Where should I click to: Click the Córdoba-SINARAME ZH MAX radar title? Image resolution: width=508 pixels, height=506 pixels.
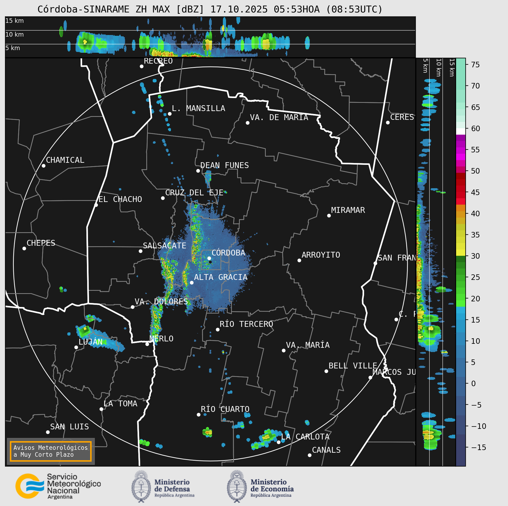210,9
